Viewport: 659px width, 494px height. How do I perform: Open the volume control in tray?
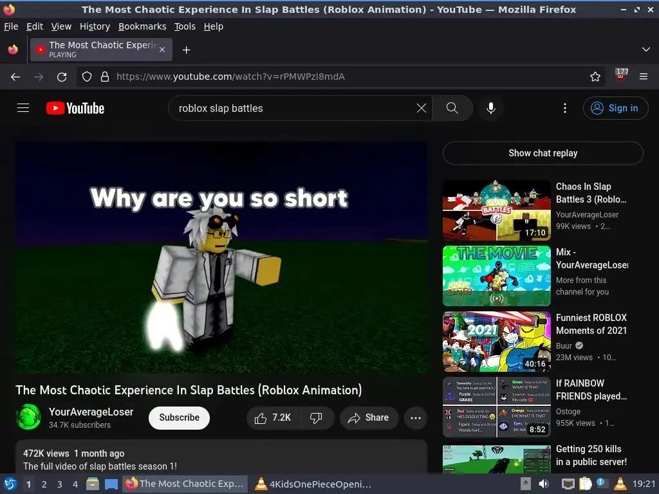[x=544, y=484]
